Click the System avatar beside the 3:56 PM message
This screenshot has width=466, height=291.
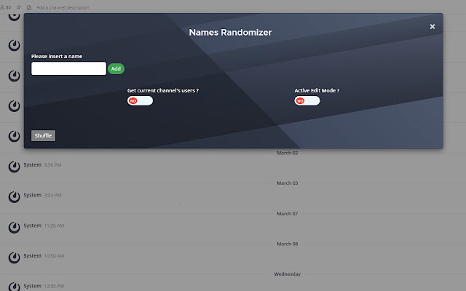14,166
